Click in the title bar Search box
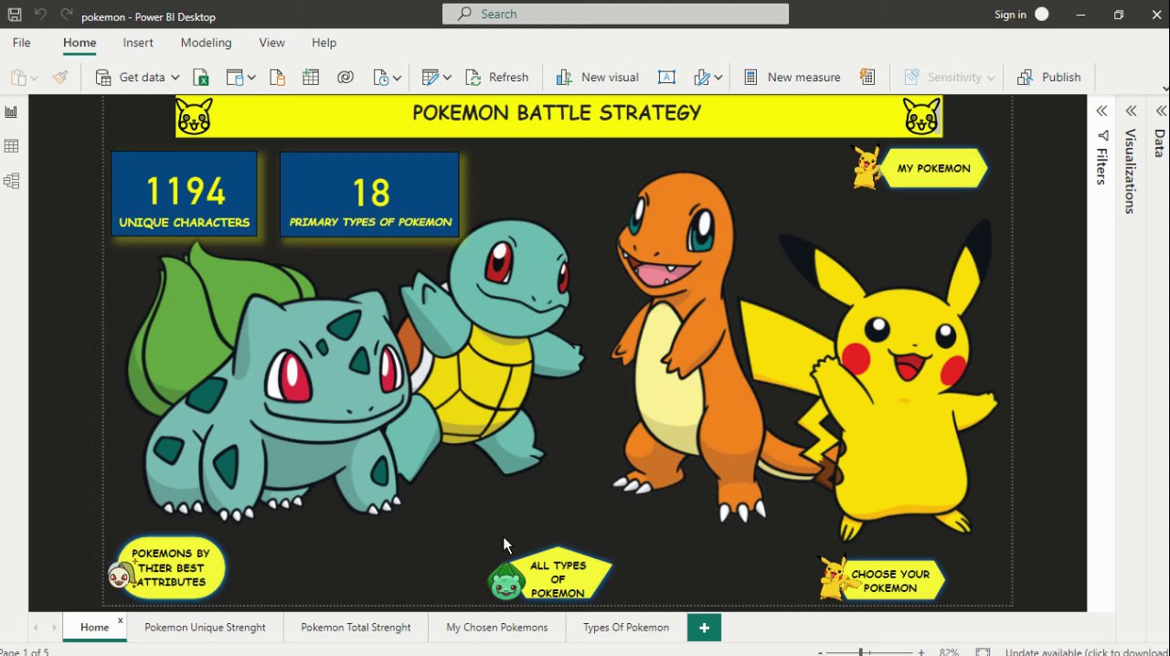The height and width of the screenshot is (656, 1170). click(615, 15)
